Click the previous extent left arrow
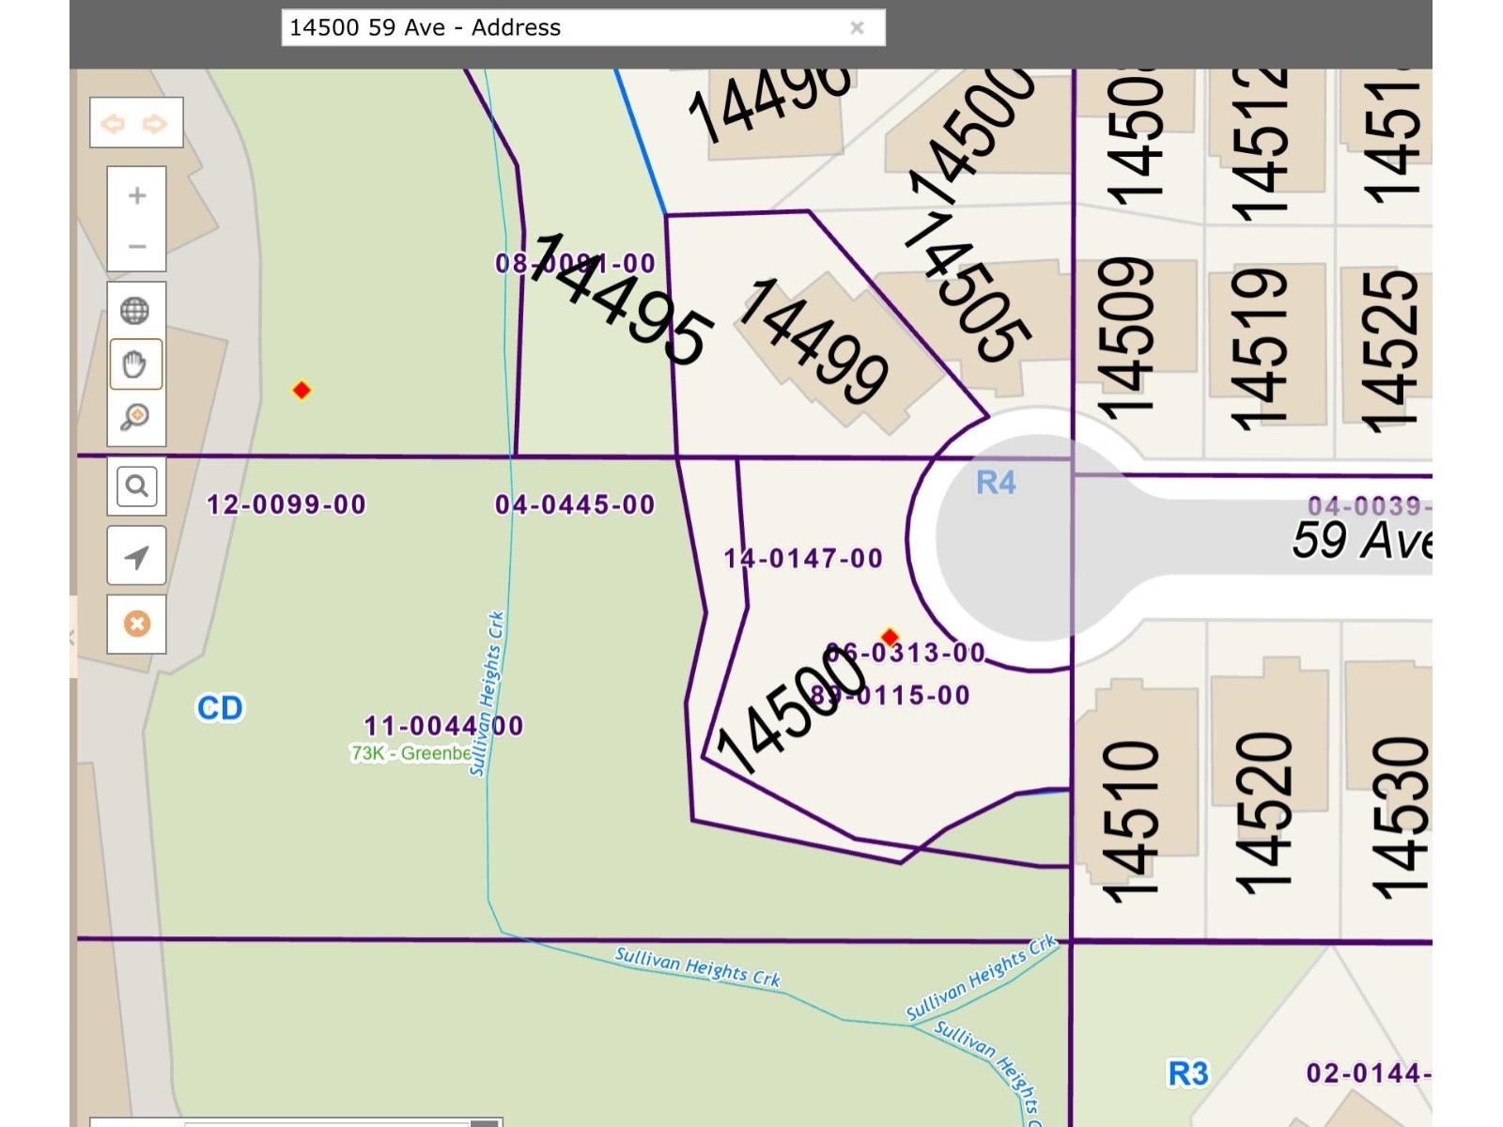Viewport: 1503px width, 1127px height. (113, 123)
